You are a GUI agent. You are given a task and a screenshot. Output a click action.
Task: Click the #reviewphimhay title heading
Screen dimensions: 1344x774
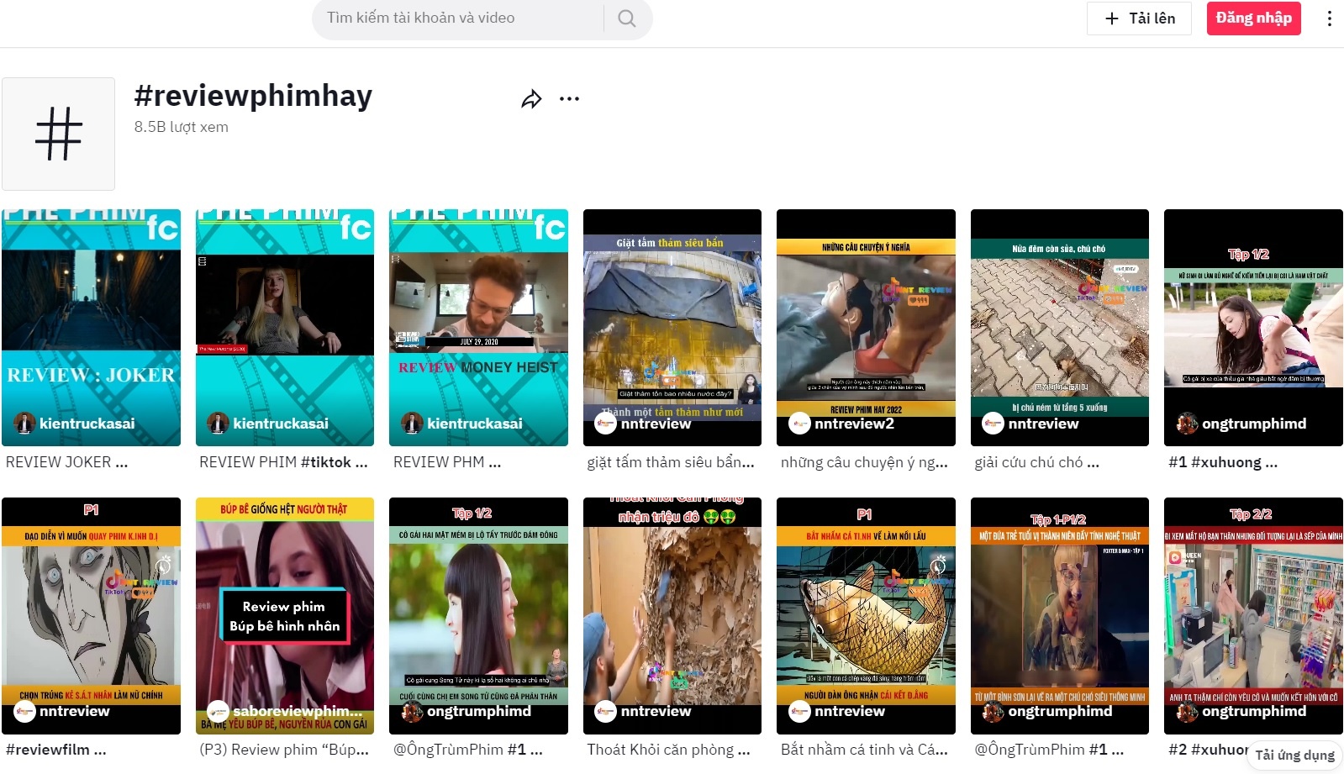253,96
